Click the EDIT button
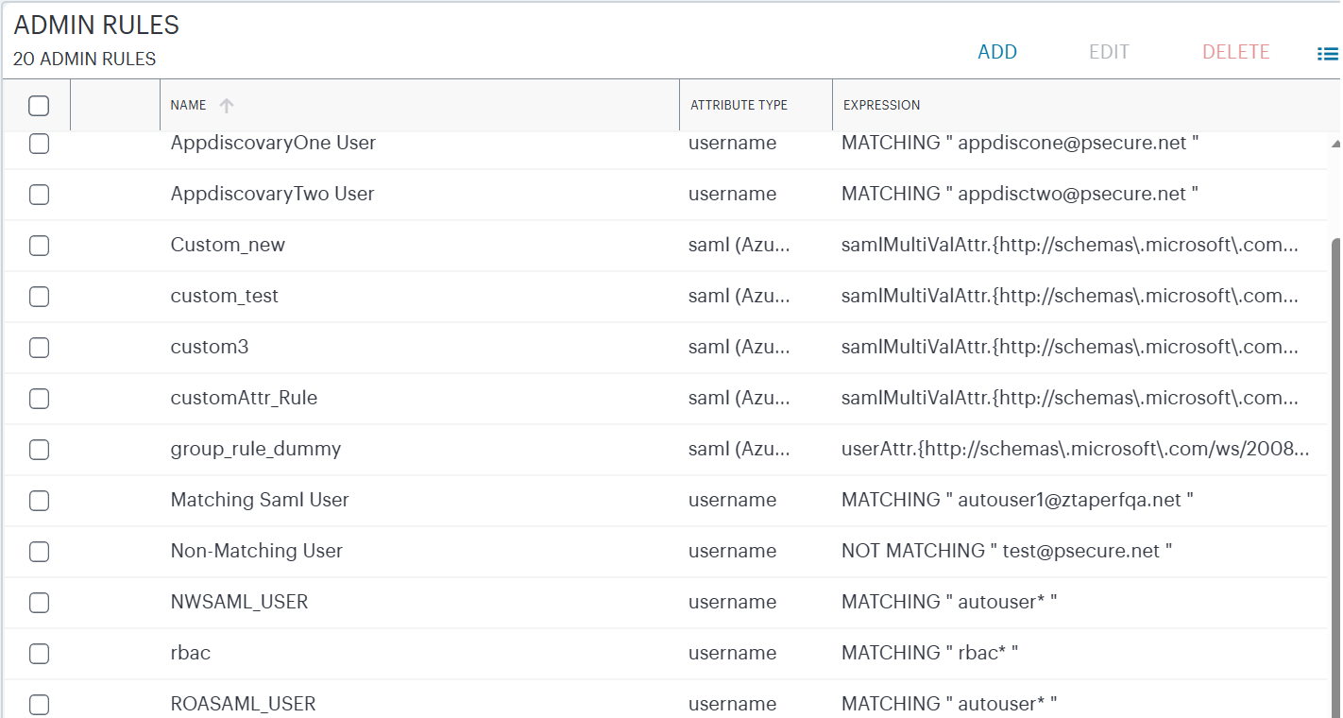This screenshot has height=718, width=1343. (x=1109, y=53)
